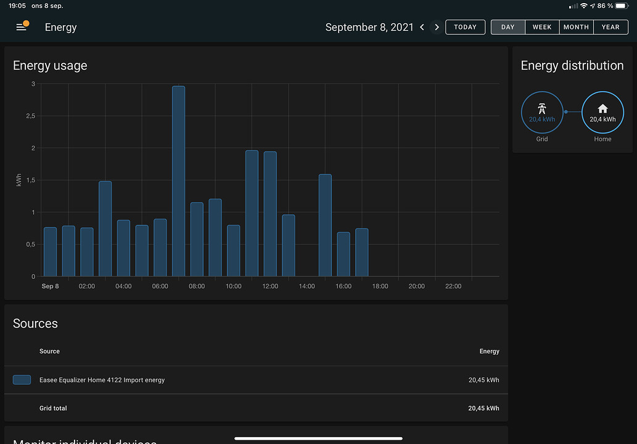The height and width of the screenshot is (444, 637).
Task: Click the "Sources" heading
Action: [x=35, y=323]
